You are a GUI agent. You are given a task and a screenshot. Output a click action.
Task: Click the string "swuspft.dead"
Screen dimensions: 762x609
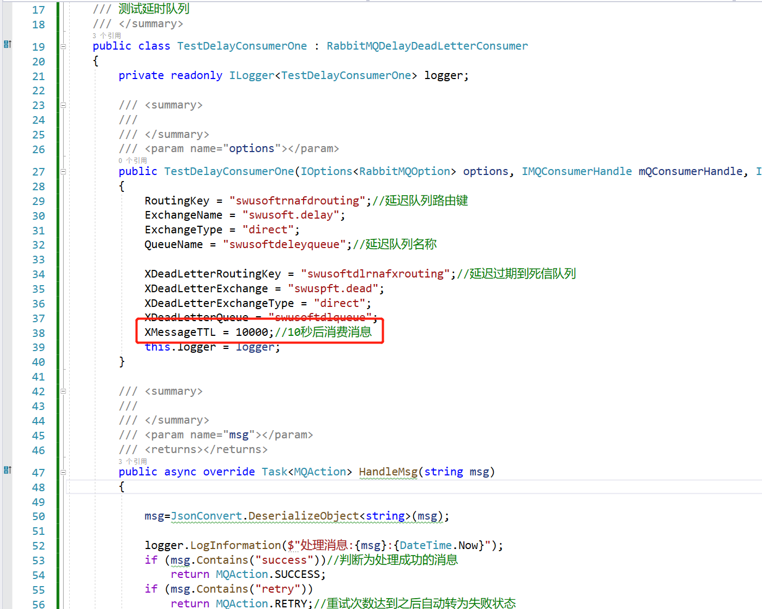click(334, 288)
